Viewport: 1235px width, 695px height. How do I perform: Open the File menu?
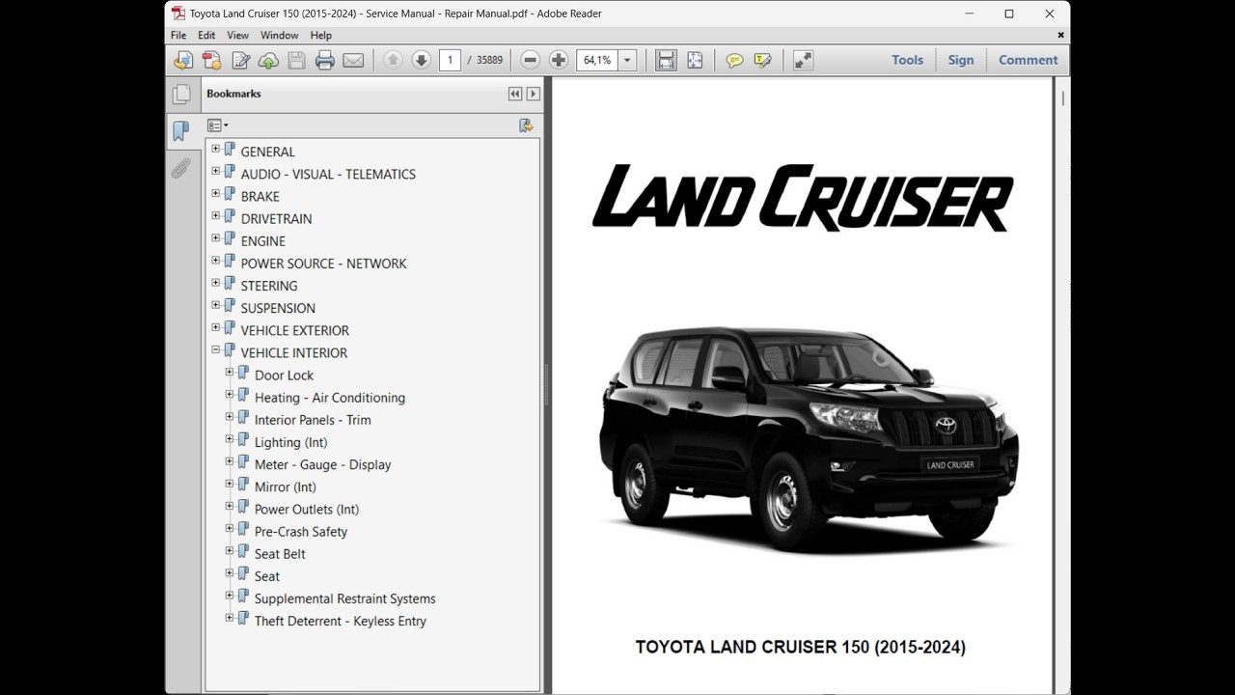click(x=178, y=36)
